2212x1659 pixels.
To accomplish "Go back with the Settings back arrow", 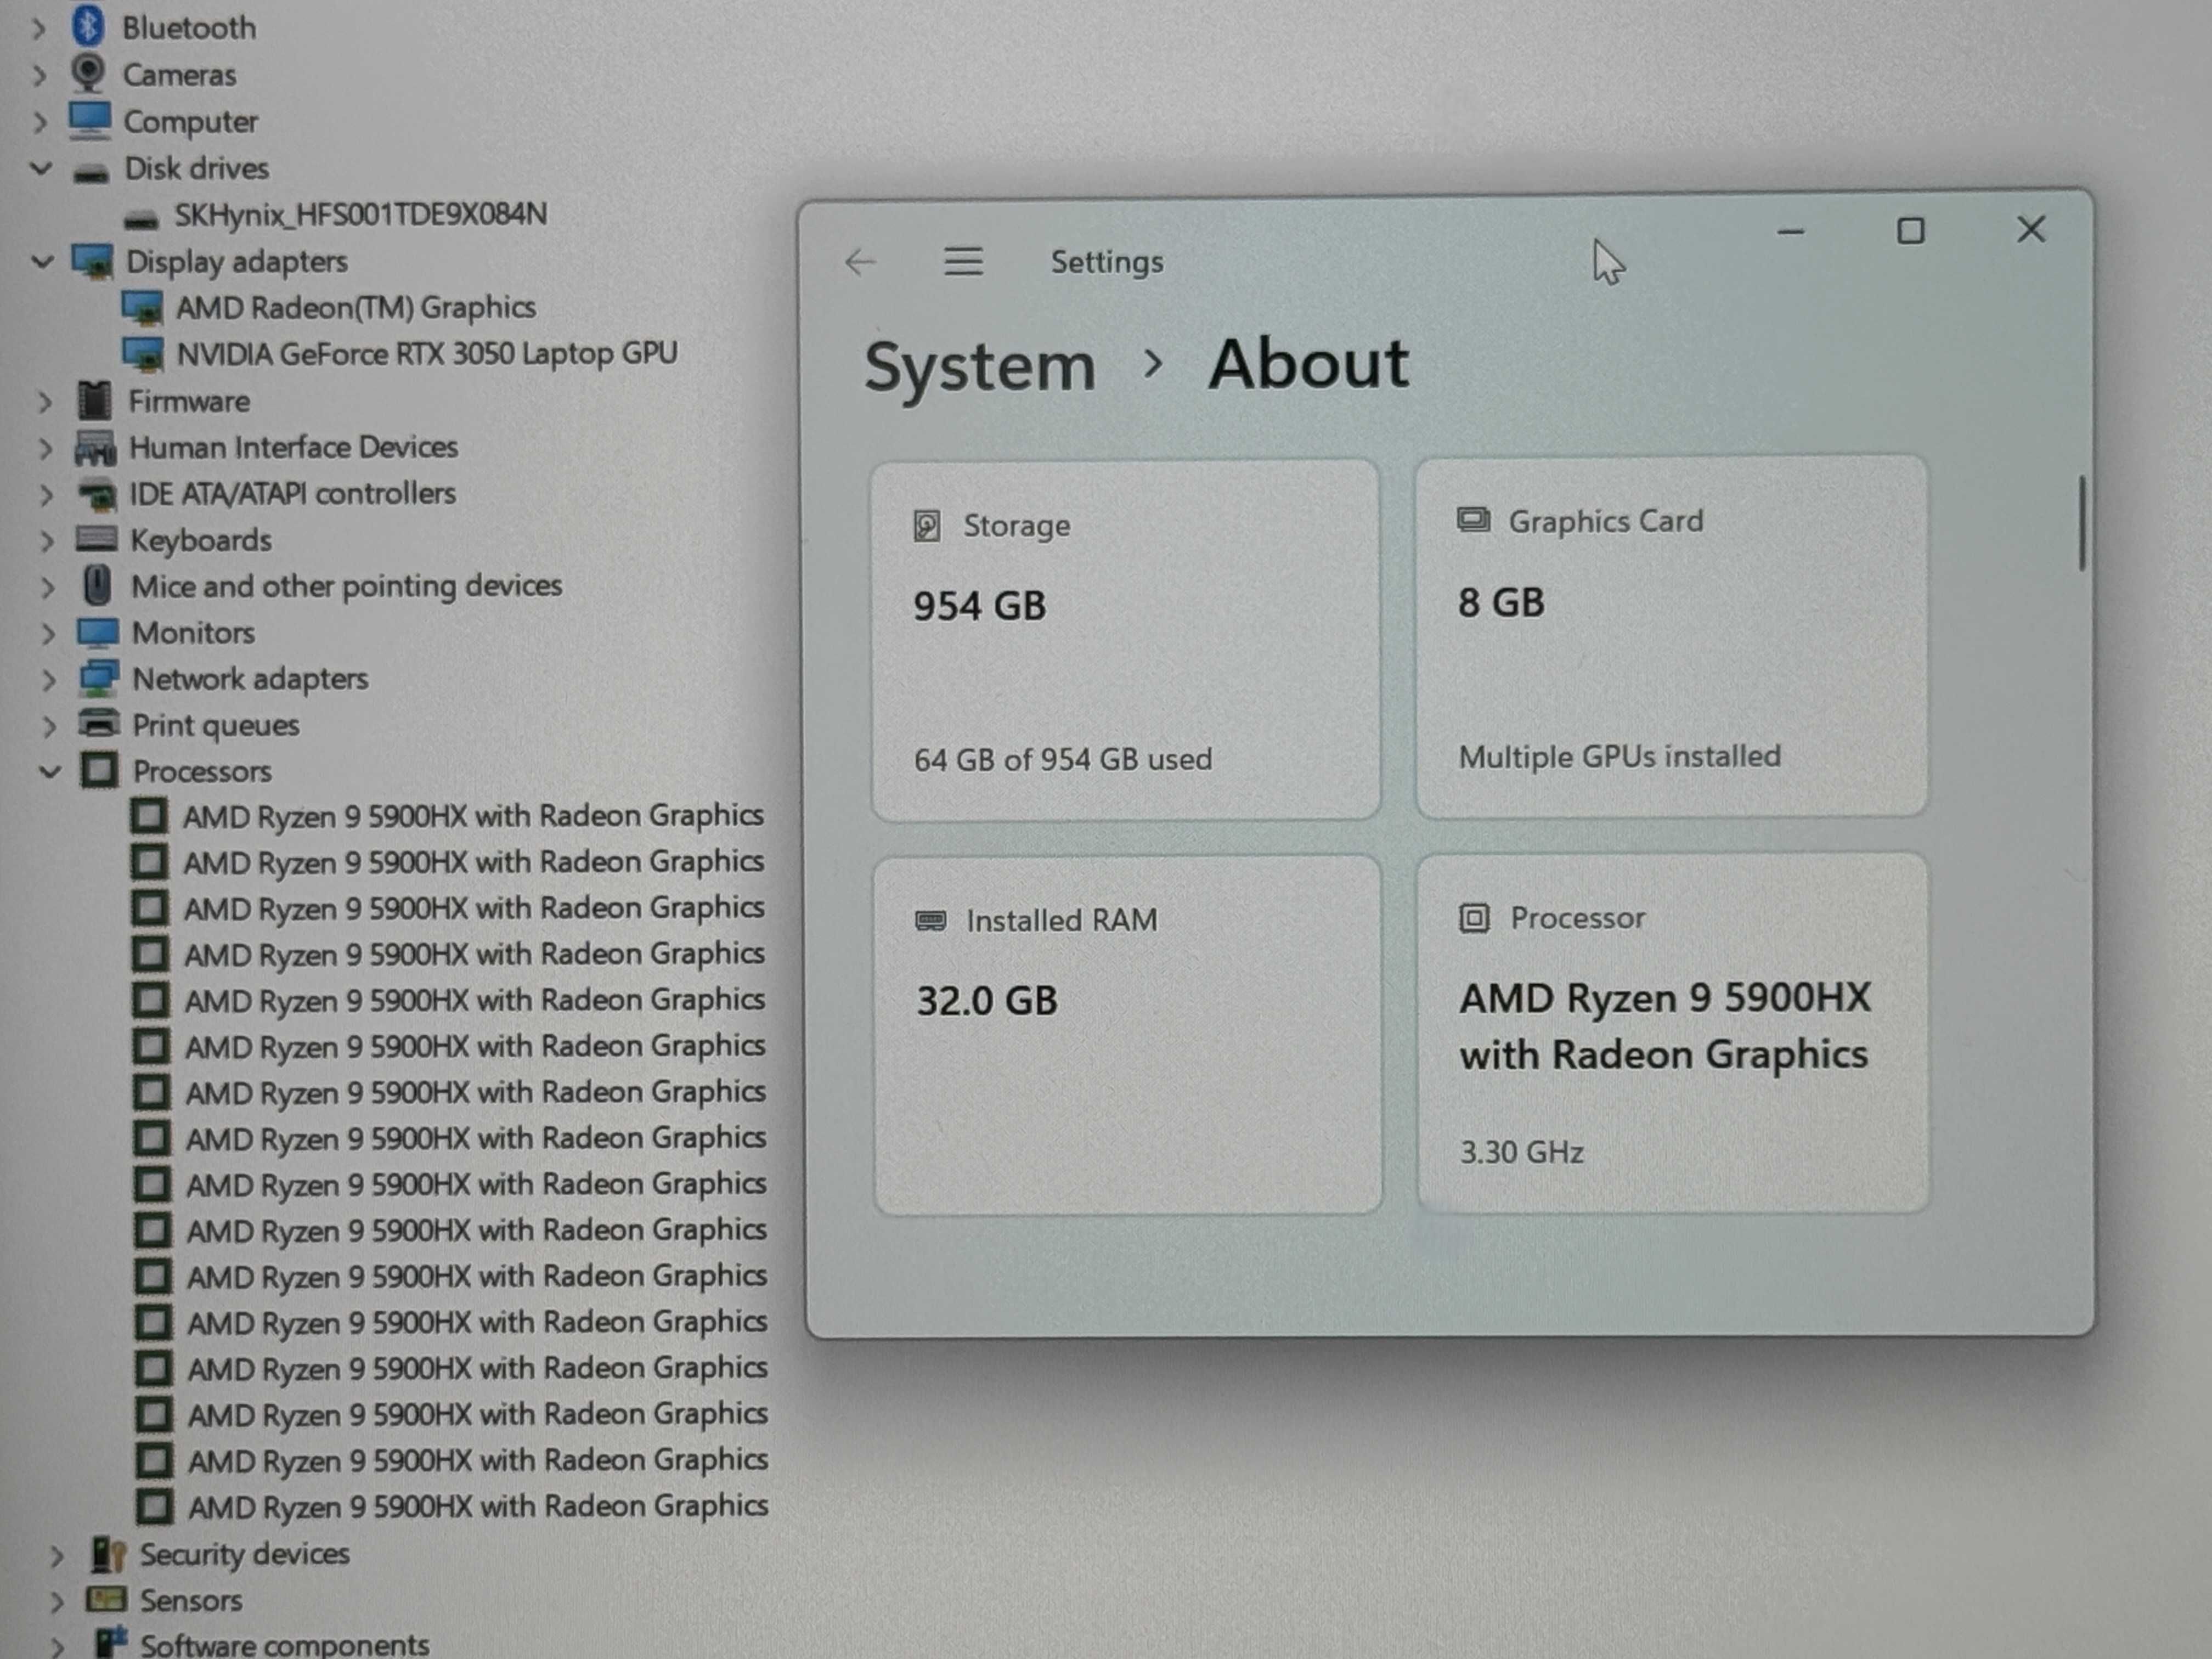I will point(860,263).
